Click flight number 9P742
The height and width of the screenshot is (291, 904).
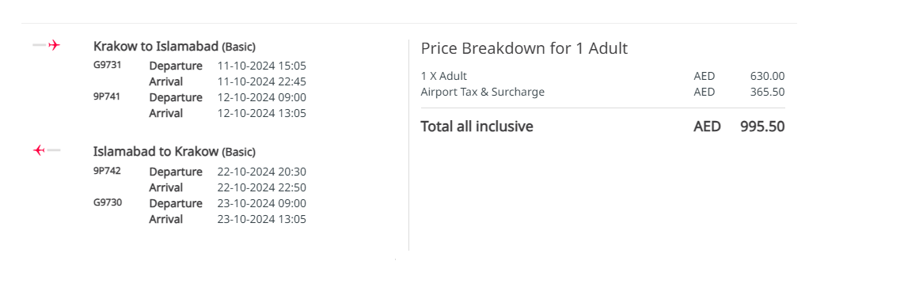107,171
